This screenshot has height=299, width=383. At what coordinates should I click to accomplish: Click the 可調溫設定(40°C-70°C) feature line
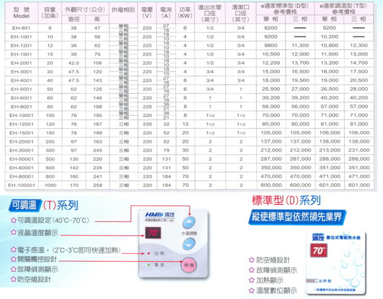50,220
